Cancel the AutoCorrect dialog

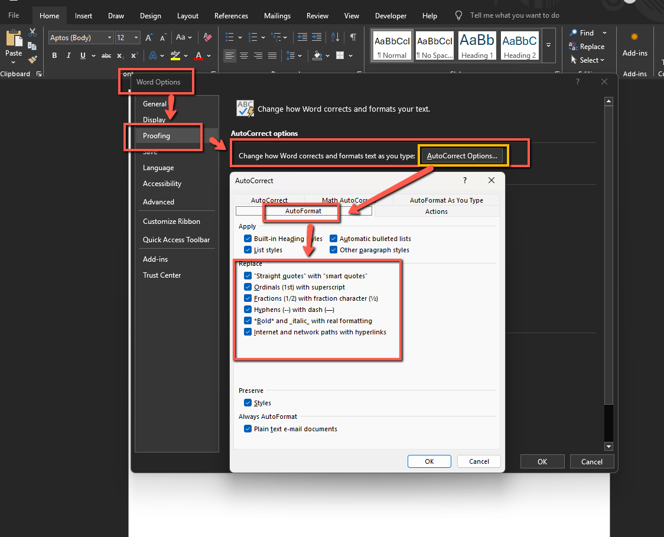[x=479, y=461]
